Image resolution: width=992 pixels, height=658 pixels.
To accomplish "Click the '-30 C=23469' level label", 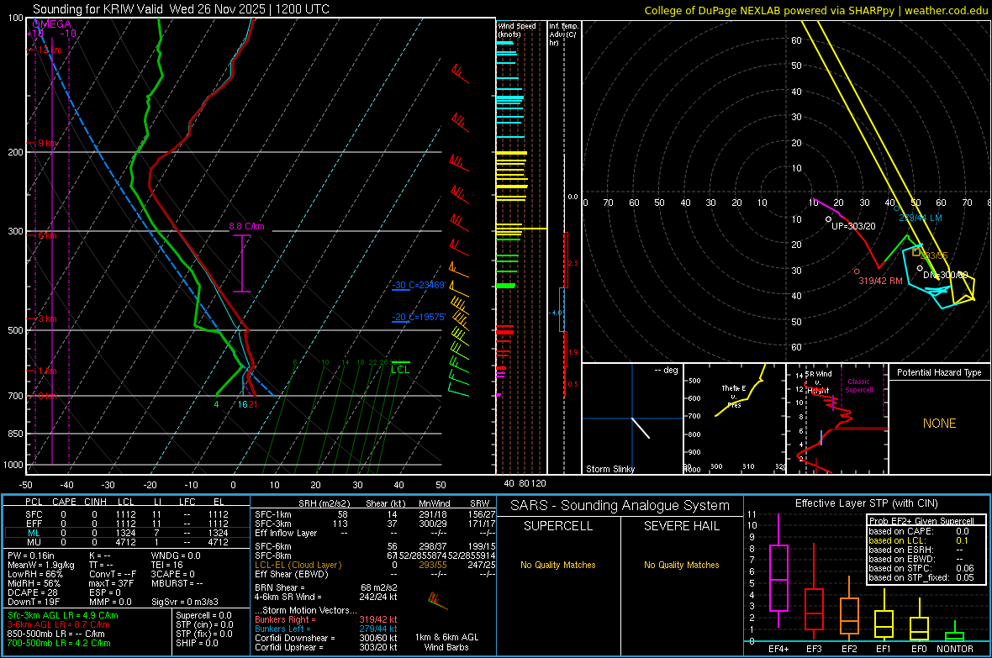I will pos(419,285).
